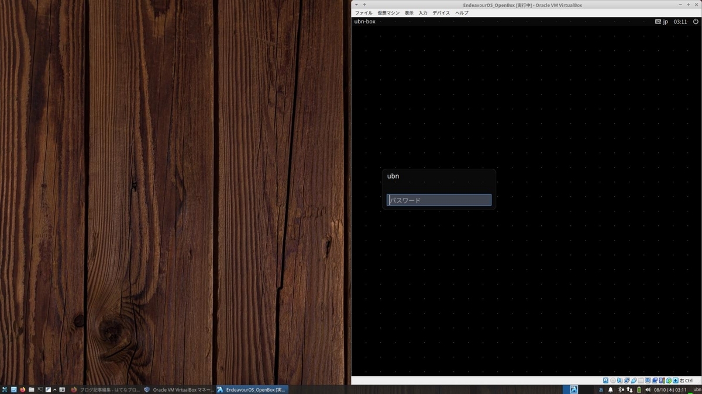
Task: Click the hard disk activity indicator in VM statusbar
Action: pos(605,381)
